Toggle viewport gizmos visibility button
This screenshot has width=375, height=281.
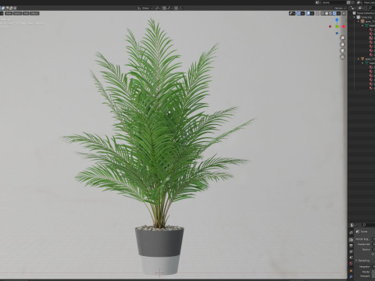click(x=298, y=13)
